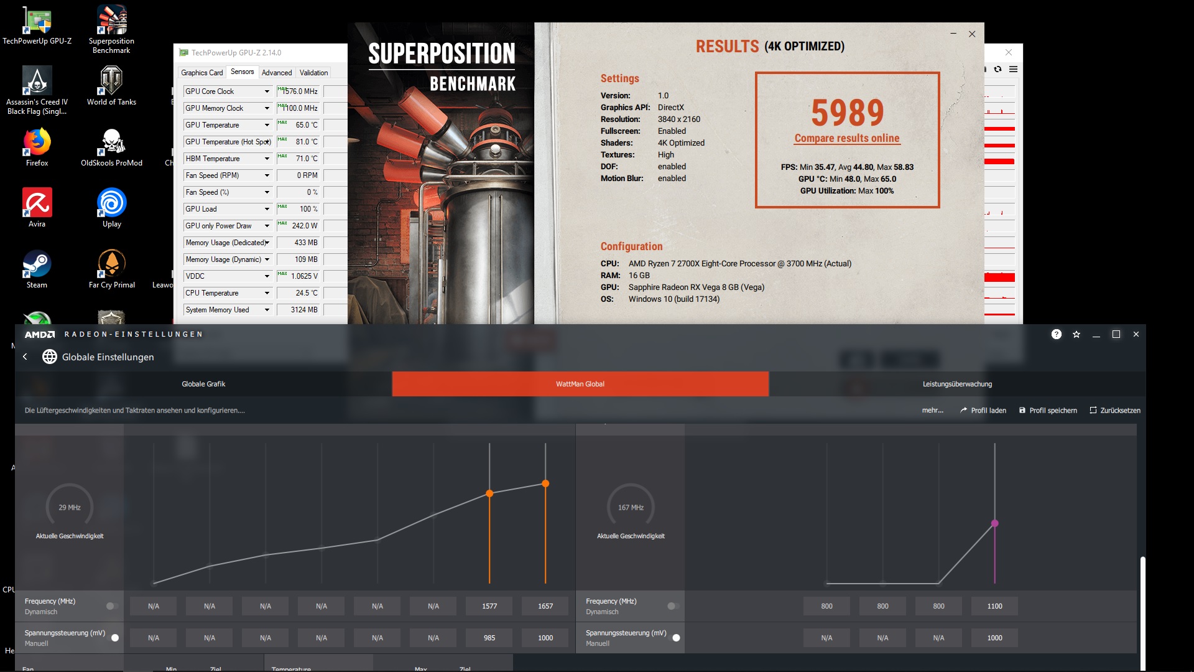Click GPU voltage field showing 985

point(489,638)
